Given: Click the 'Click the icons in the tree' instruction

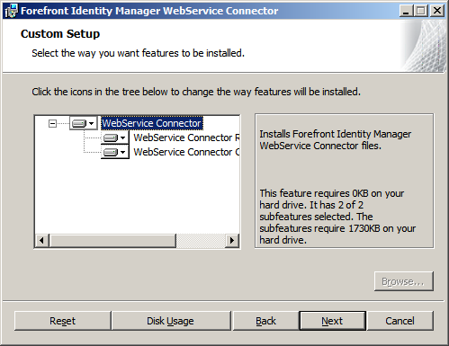Looking at the screenshot, I should point(196,92).
